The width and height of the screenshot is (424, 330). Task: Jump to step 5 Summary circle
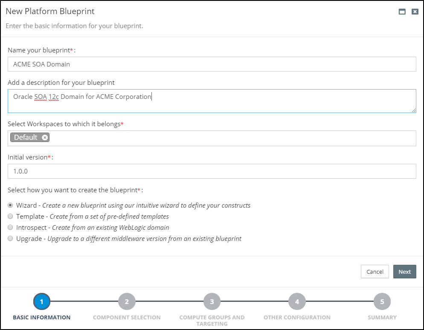(x=382, y=302)
